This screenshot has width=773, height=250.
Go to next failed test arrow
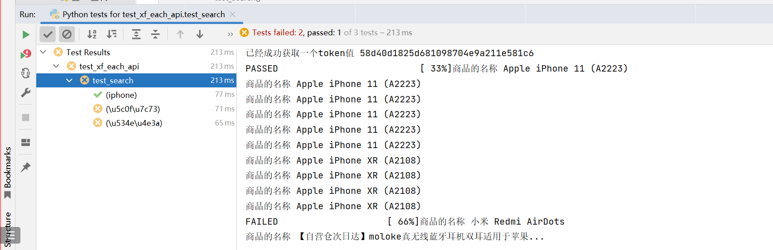click(x=200, y=34)
